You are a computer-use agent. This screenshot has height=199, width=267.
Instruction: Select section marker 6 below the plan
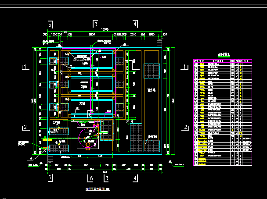pos(90,178)
